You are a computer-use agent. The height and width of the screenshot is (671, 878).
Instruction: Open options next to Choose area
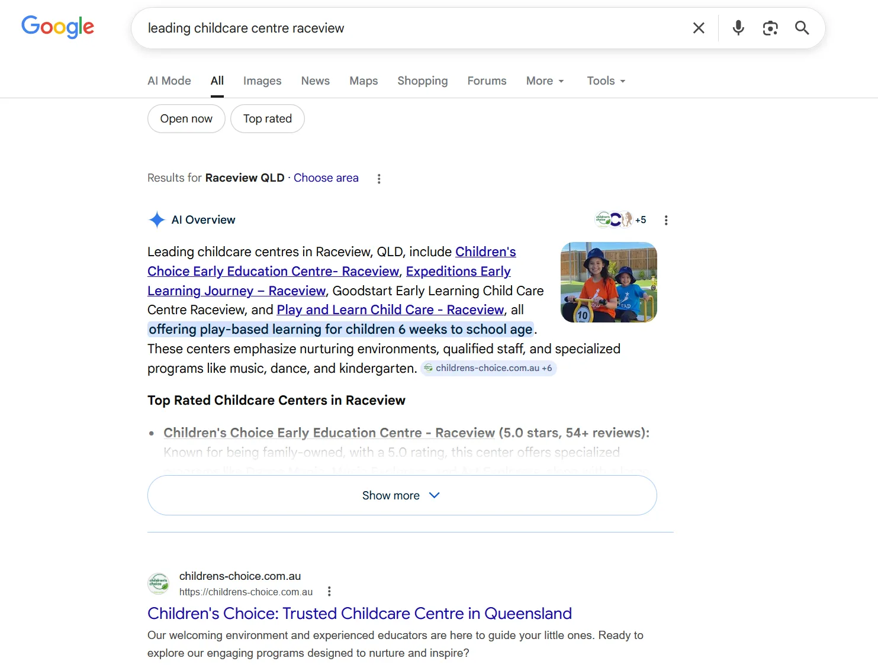pos(379,179)
